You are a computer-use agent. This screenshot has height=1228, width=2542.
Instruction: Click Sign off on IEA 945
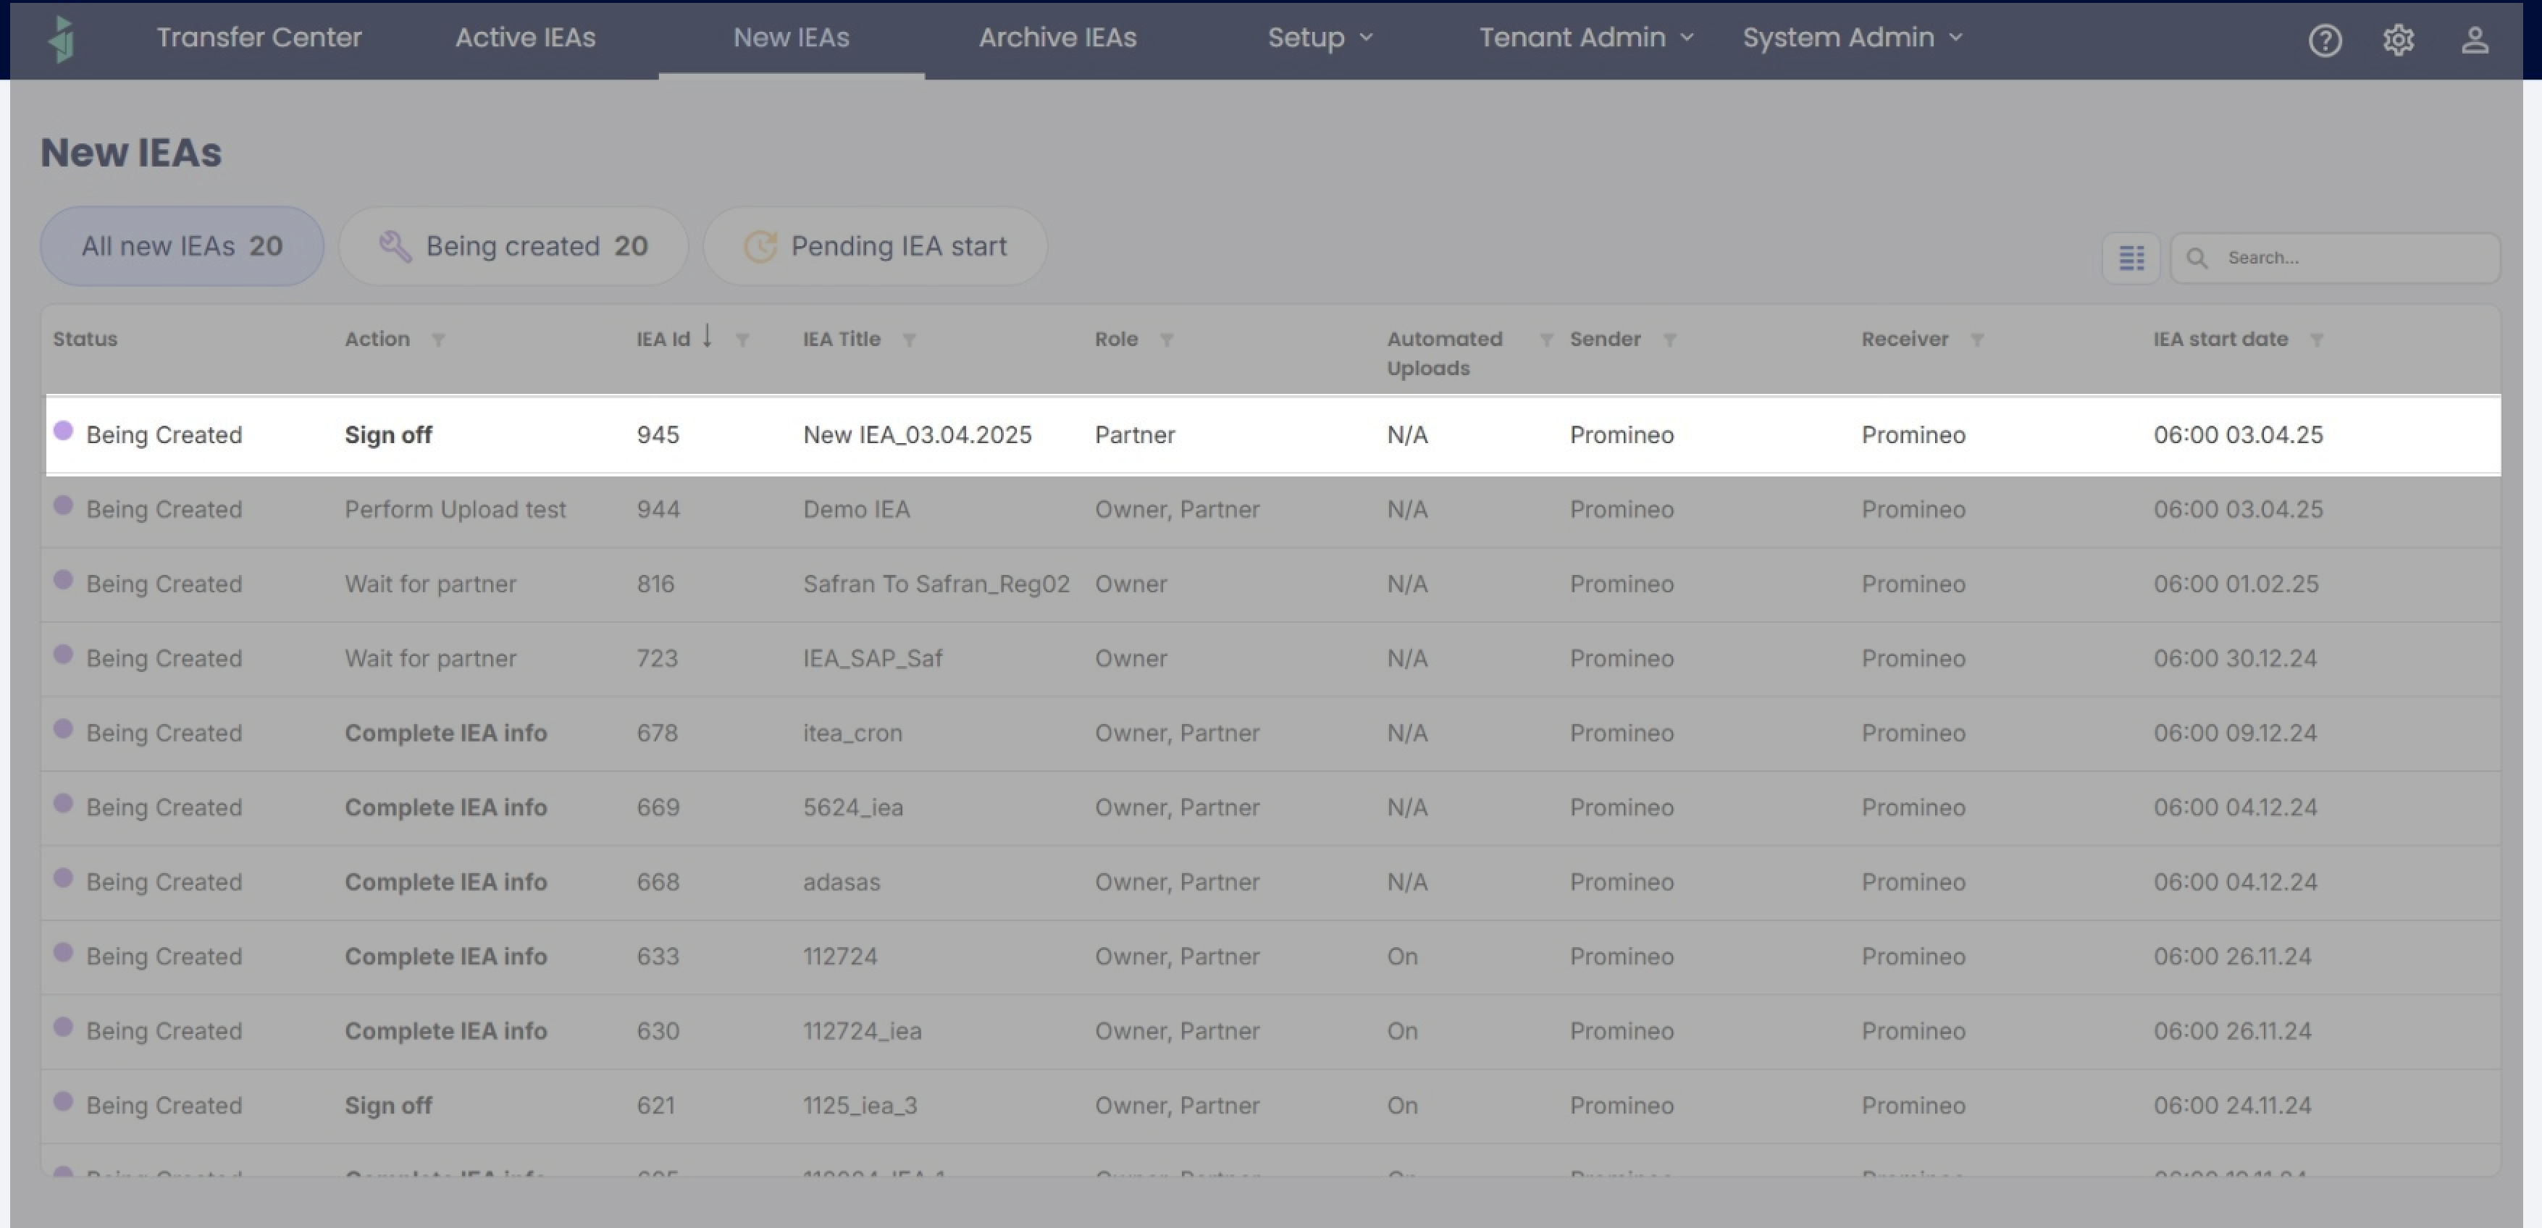coord(387,435)
